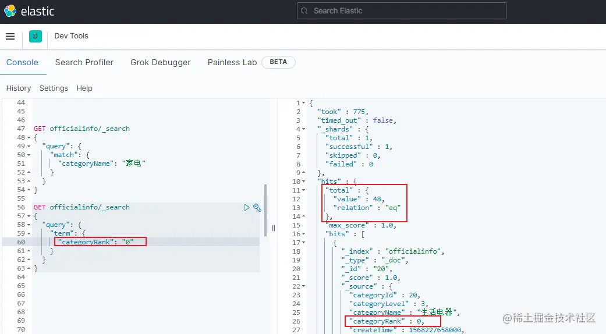Click the "timed_out" : false line
Viewport: 606px width, 334px height.
[x=357, y=120]
